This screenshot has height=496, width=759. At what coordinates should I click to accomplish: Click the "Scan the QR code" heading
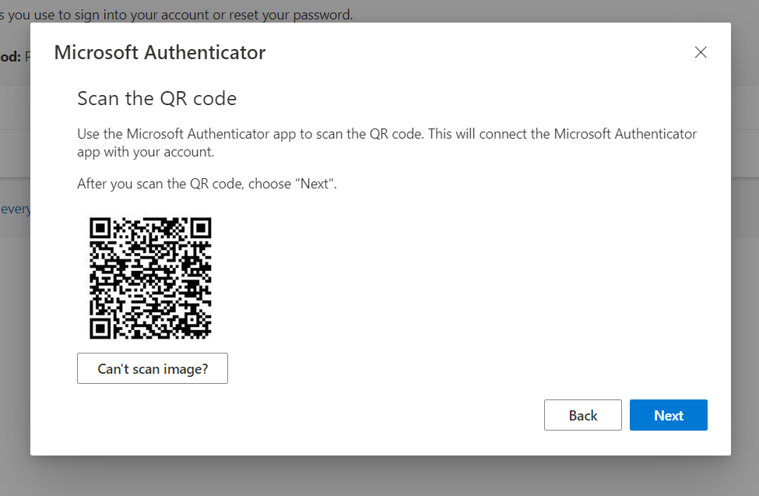coord(156,98)
